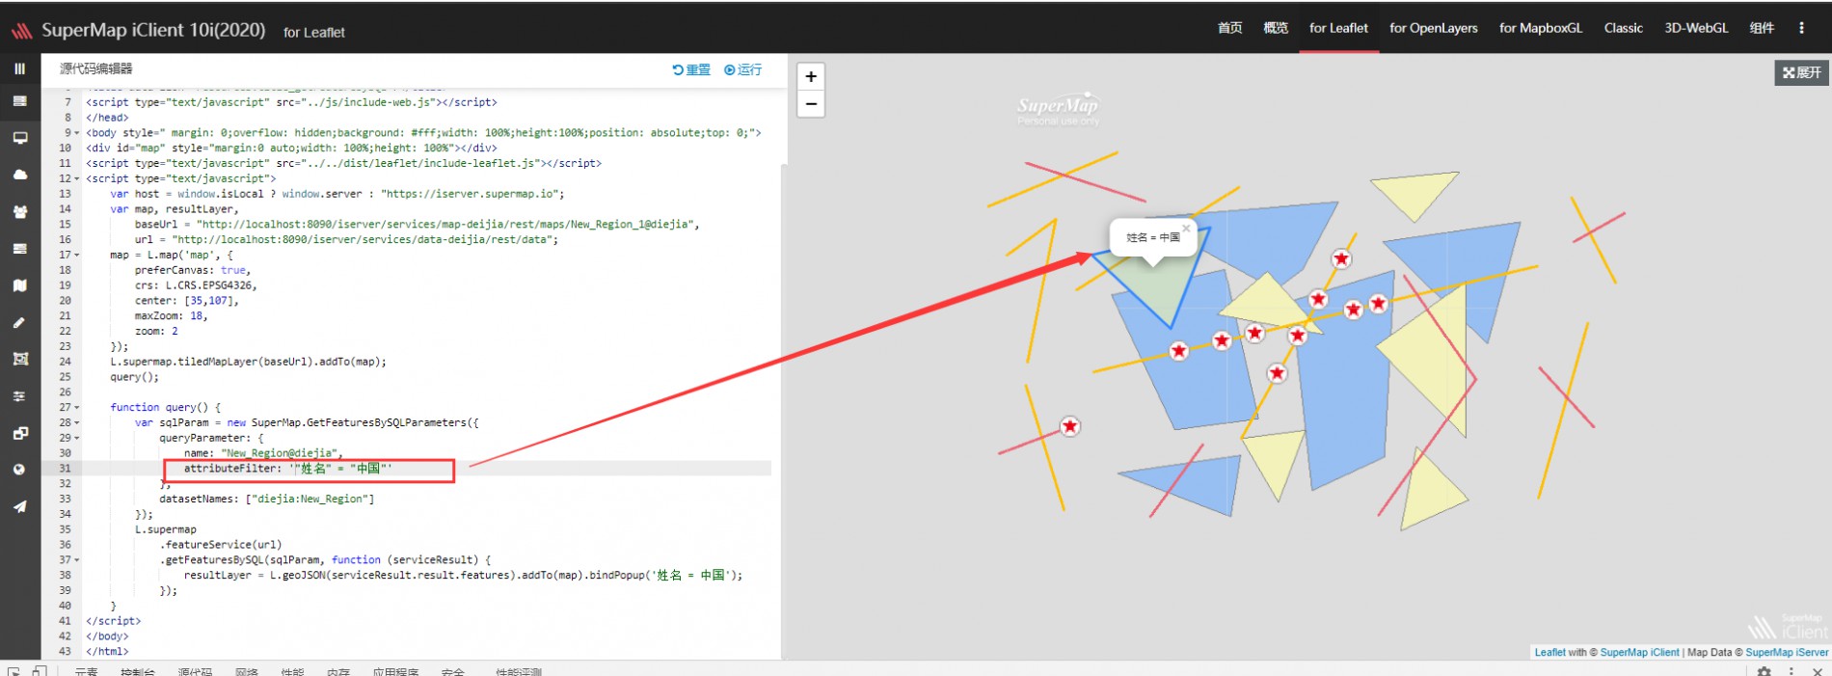Click the baseUrl assignment on line 15
This screenshot has width=1832, height=676.
(418, 225)
